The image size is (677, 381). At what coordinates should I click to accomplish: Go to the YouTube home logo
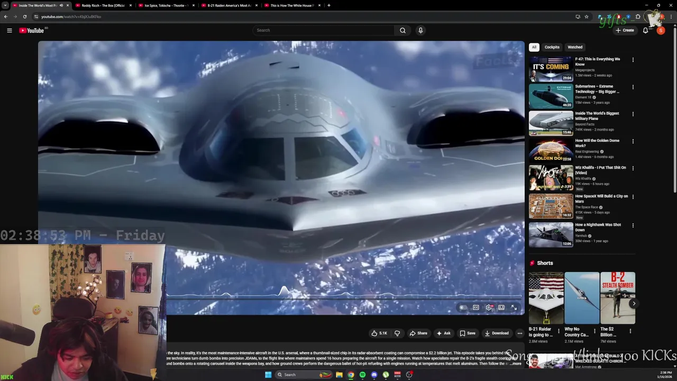(32, 30)
